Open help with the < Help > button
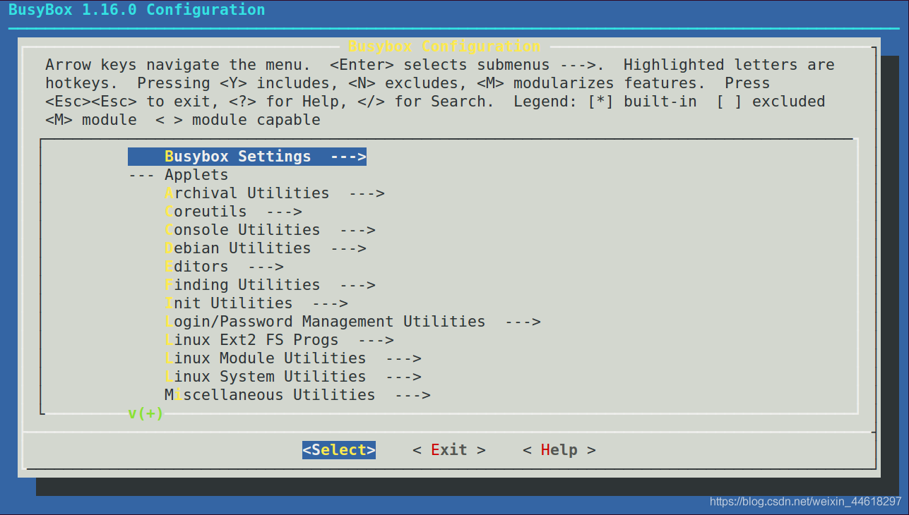This screenshot has height=515, width=909. (559, 450)
